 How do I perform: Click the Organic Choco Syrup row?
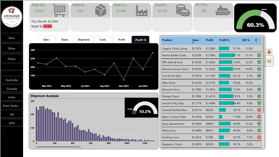211,48
